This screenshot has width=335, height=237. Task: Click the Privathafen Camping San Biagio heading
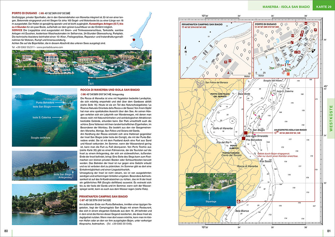pos(104,196)
